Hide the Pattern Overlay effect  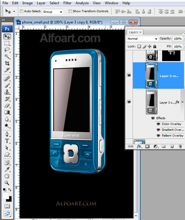pos(158,135)
